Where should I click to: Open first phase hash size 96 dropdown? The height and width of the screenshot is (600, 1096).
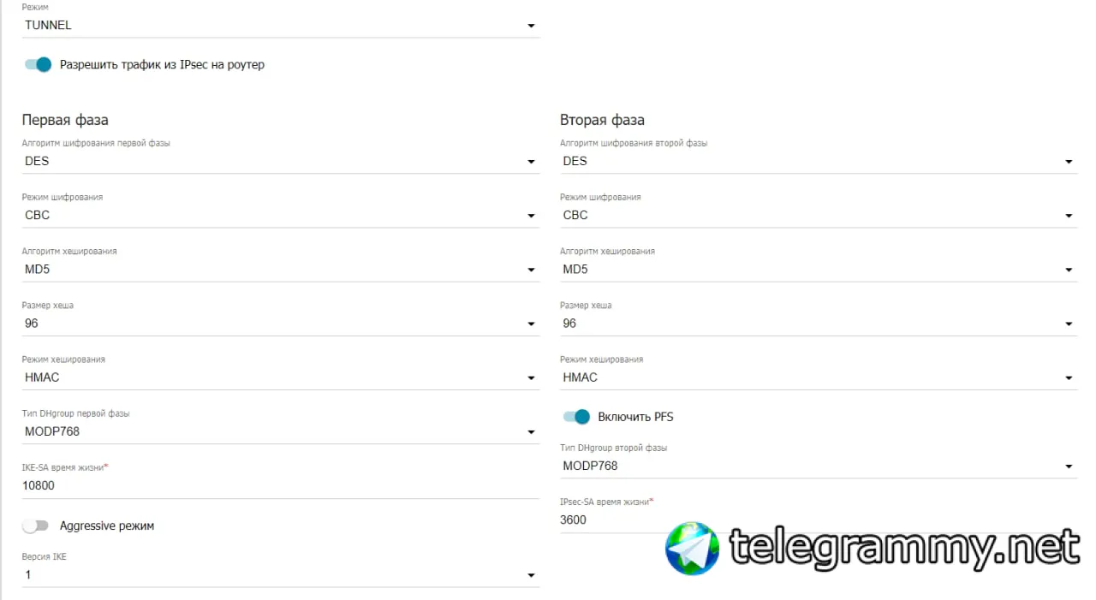(281, 324)
